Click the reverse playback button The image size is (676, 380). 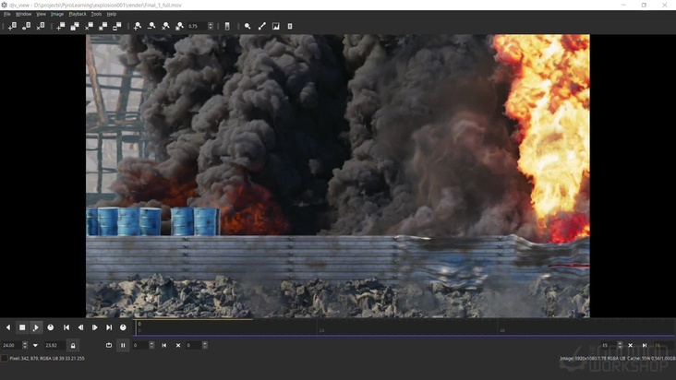tap(7, 327)
